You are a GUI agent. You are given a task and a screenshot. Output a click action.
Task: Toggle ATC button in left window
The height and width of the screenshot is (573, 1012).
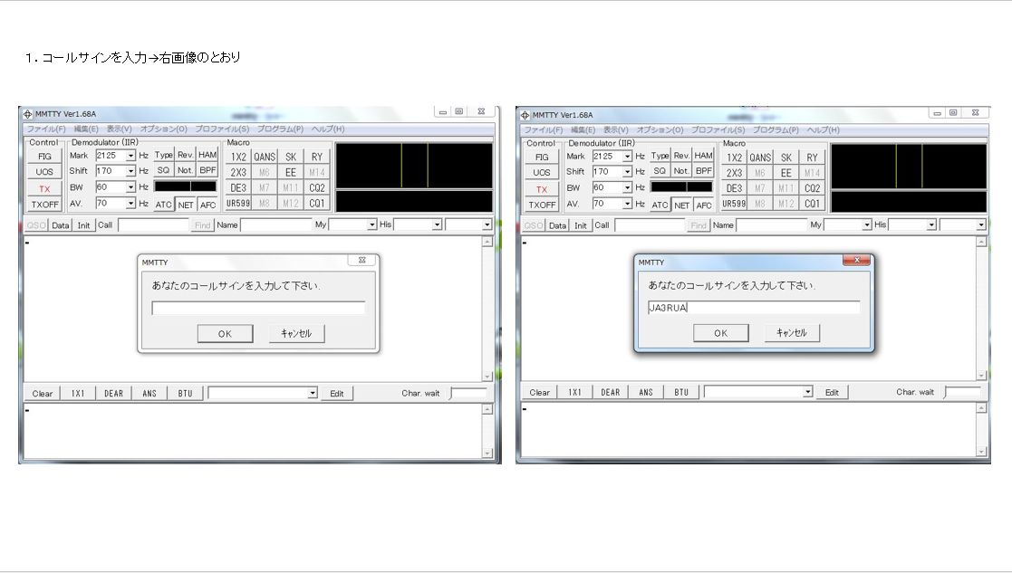click(163, 205)
